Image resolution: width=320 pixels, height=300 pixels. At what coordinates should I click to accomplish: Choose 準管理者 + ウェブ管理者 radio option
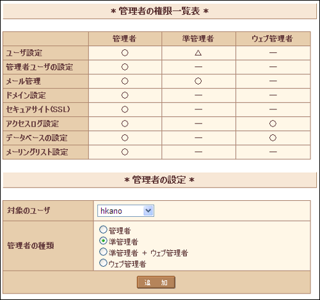tap(103, 252)
